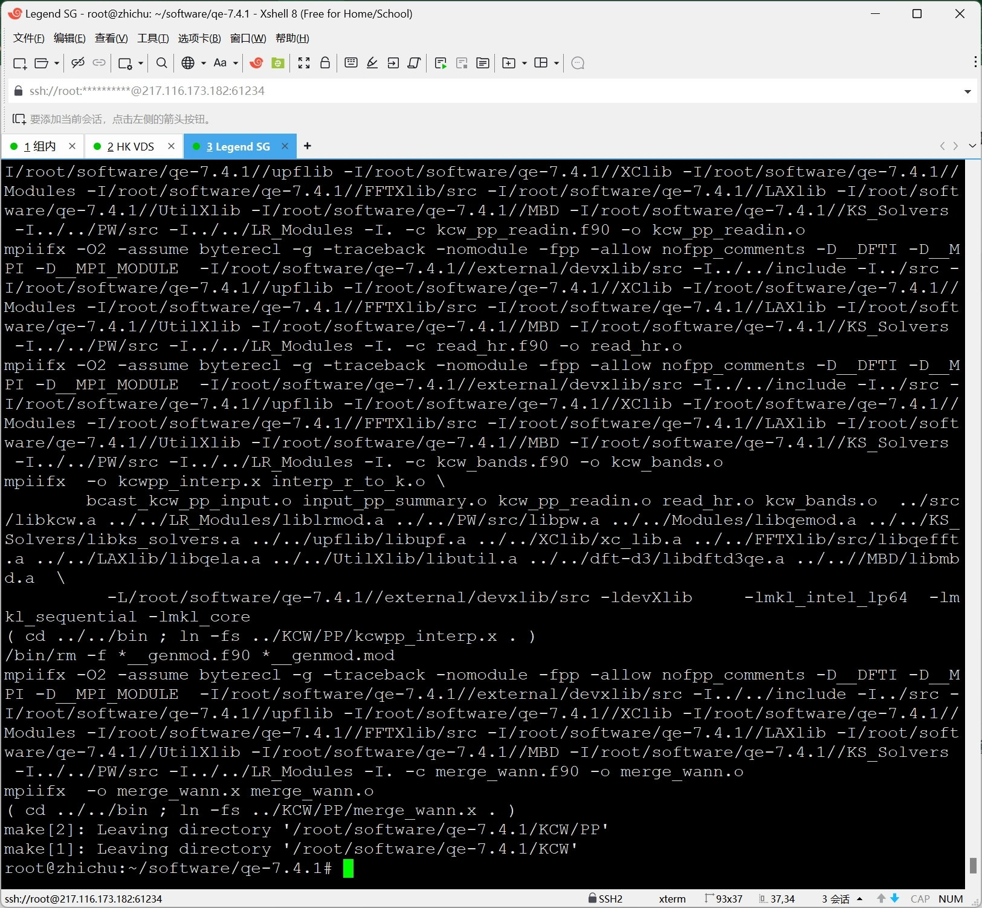This screenshot has height=908, width=982.
Task: Expand the 3 会话 status bar arrow
Action: (860, 899)
